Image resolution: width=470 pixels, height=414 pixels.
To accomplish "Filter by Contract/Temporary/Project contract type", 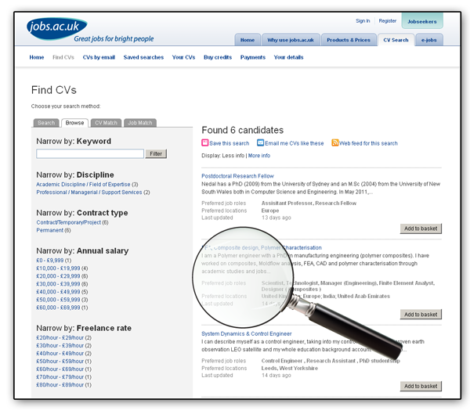I will (69, 222).
